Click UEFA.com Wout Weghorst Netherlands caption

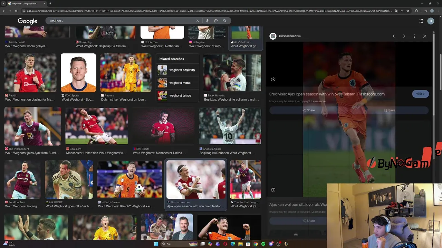click(x=161, y=46)
